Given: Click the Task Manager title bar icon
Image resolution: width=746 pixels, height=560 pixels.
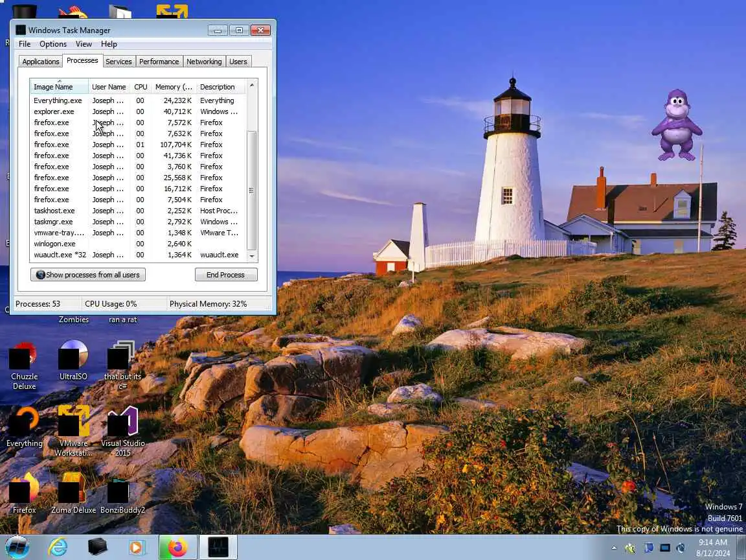Looking at the screenshot, I should click(21, 30).
